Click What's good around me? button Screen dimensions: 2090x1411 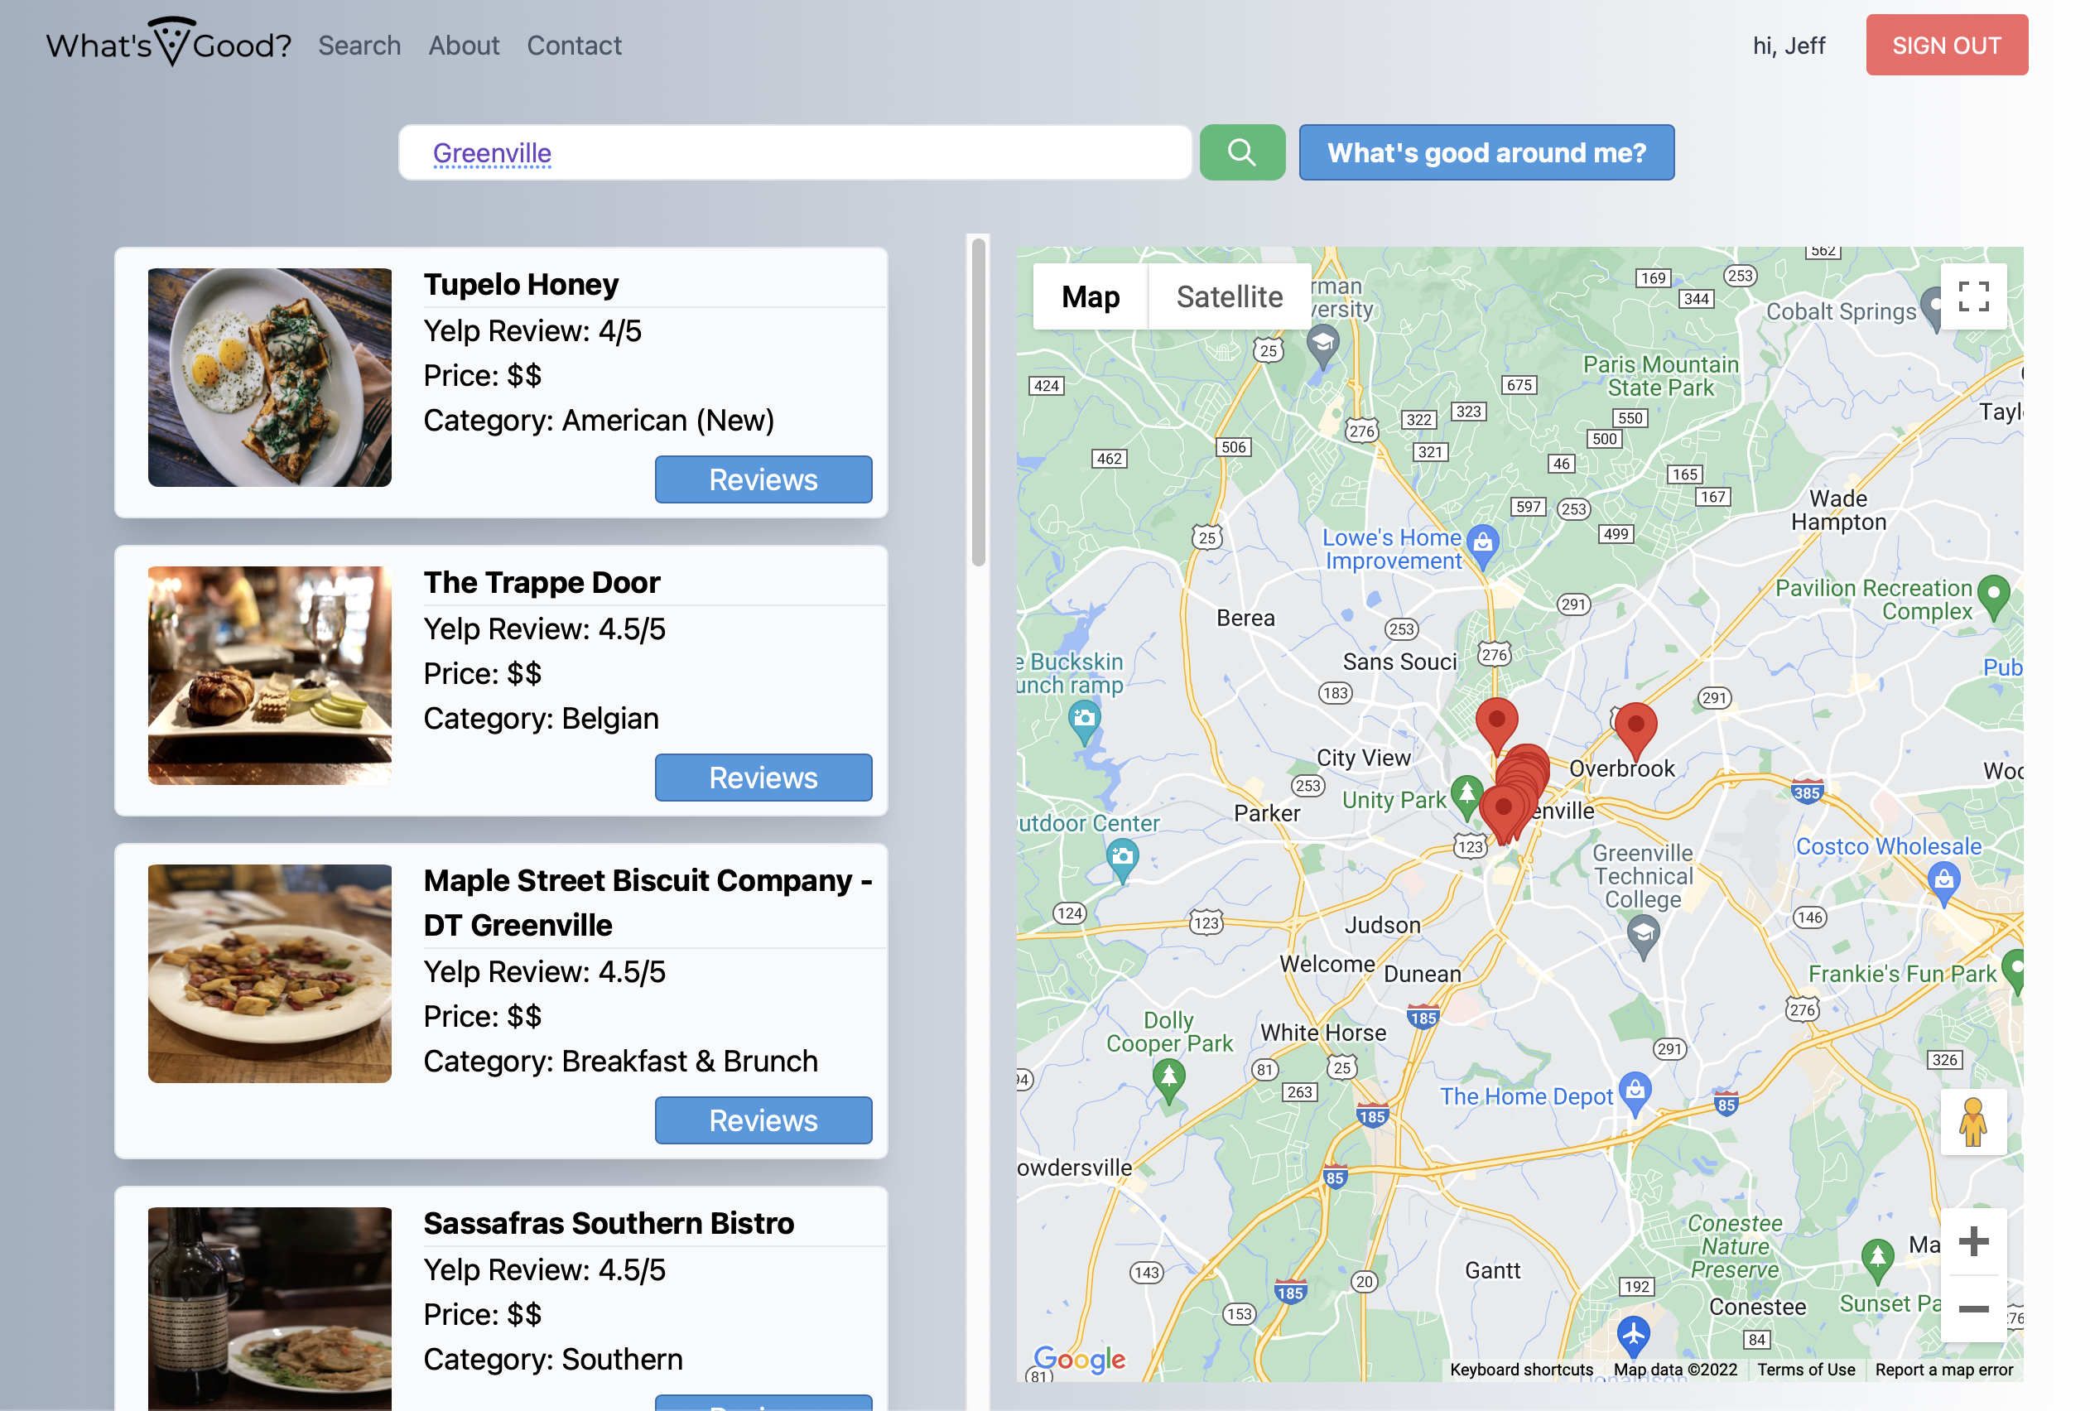tap(1486, 152)
